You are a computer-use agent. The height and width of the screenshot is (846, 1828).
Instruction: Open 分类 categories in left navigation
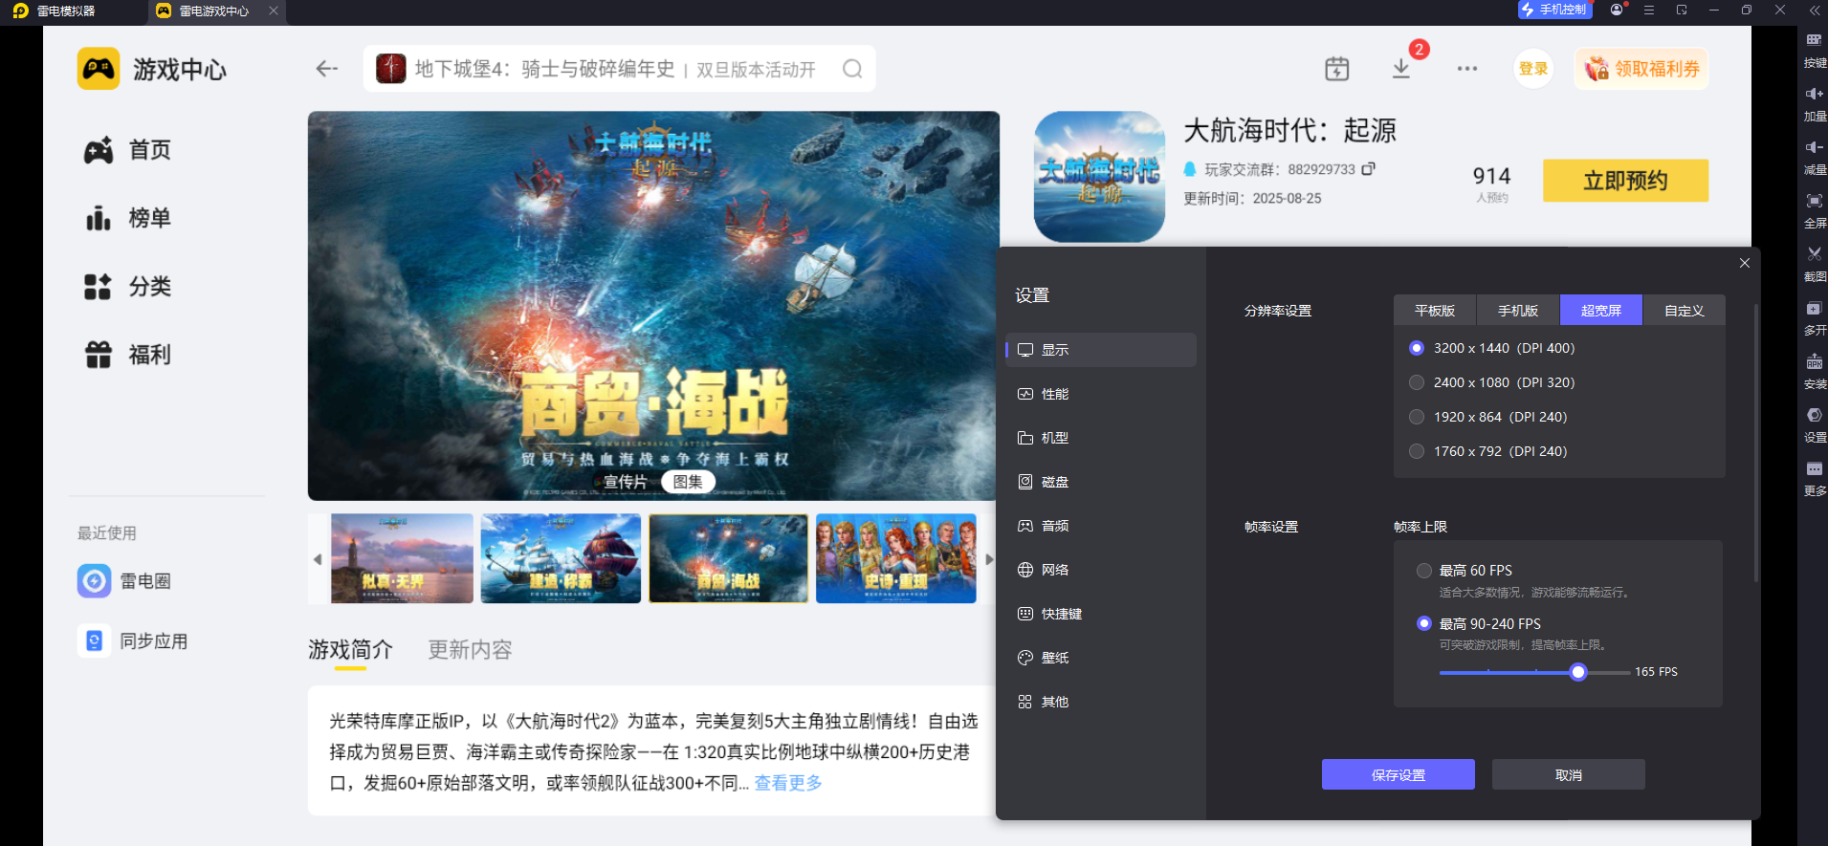coord(128,287)
